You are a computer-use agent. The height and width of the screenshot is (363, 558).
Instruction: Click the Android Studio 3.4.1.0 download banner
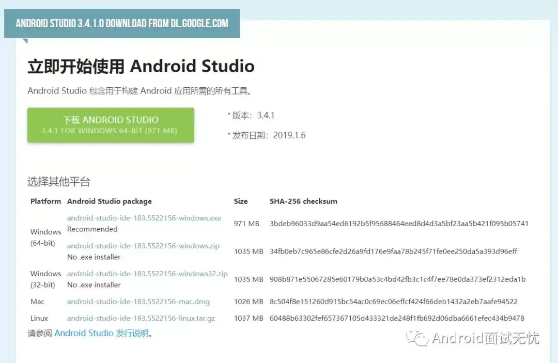pyautogui.click(x=122, y=23)
